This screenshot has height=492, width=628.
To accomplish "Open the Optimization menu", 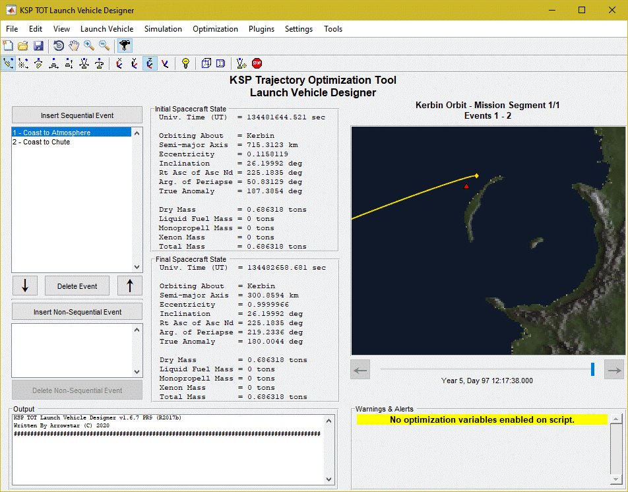I will tap(215, 29).
